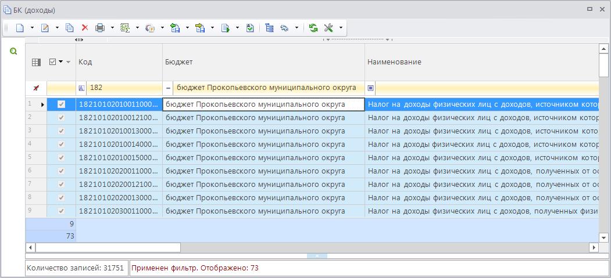This screenshot has height=278, width=611.
Task: Toggle the checkbox in row 7
Action: 61,185
